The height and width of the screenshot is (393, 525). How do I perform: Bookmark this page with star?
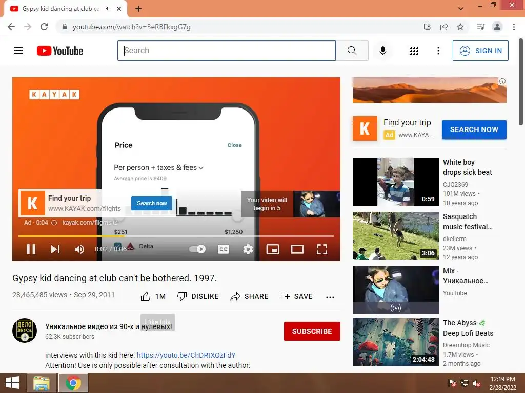[x=460, y=27]
